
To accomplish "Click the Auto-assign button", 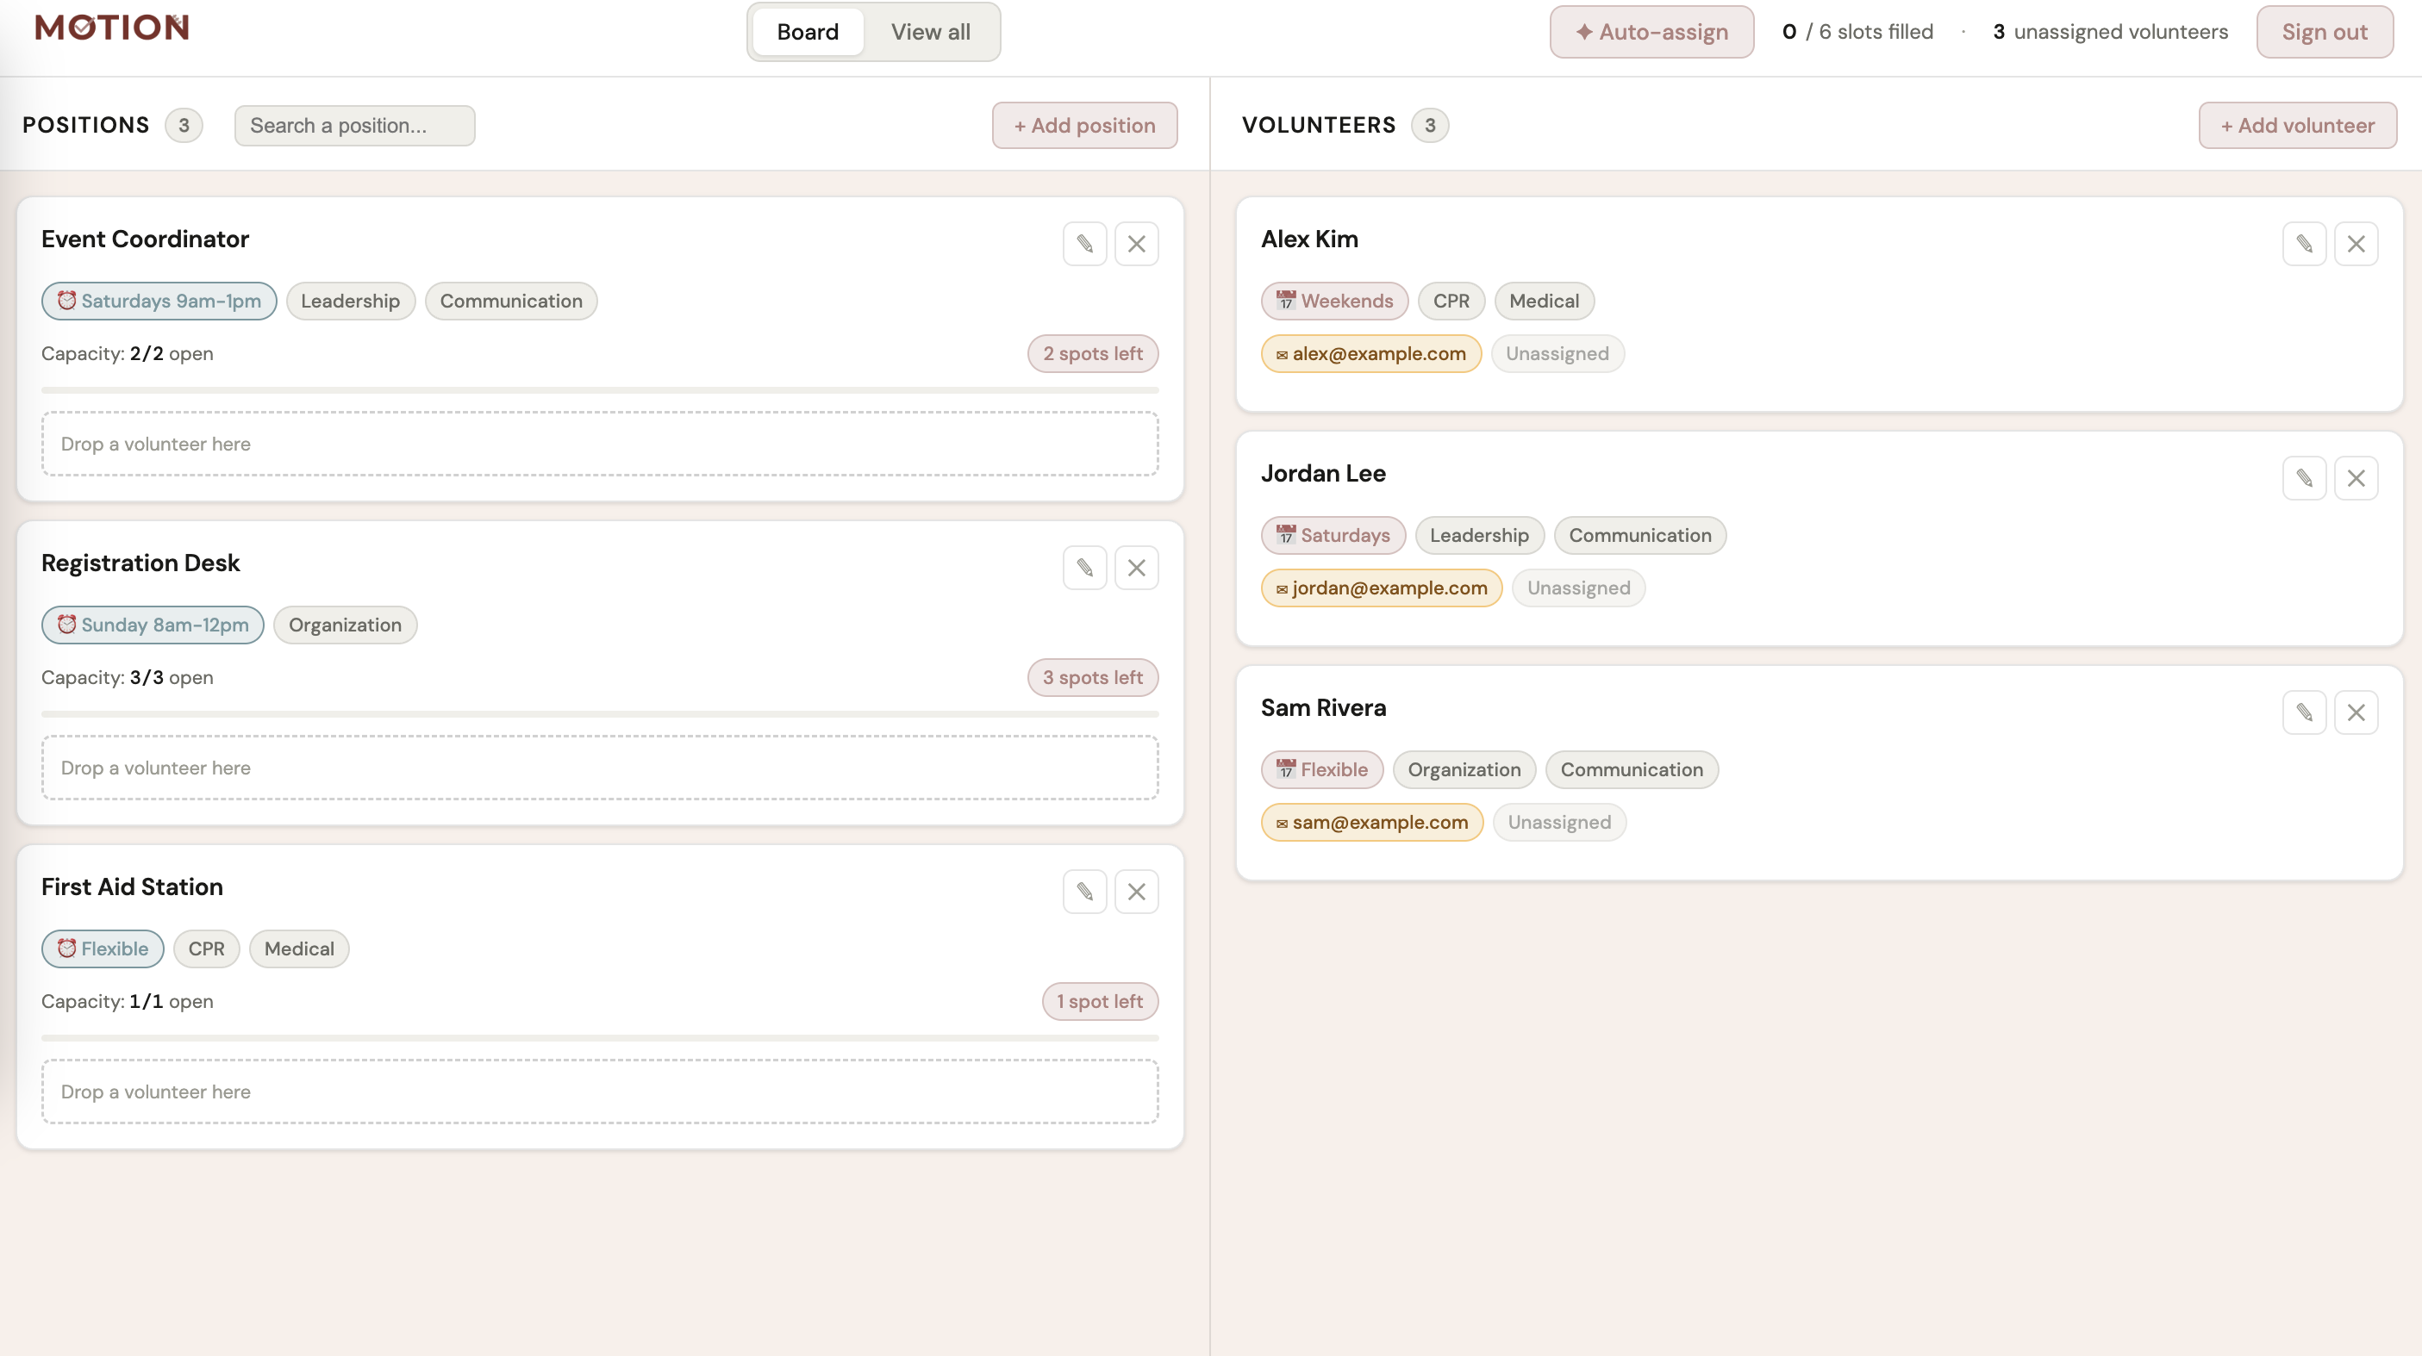I will (1651, 32).
